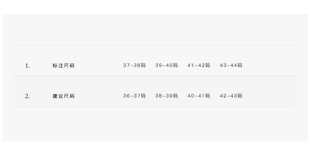Screen dimensions: 310x167
Task: Click row number 2.
Action: coord(27,96)
